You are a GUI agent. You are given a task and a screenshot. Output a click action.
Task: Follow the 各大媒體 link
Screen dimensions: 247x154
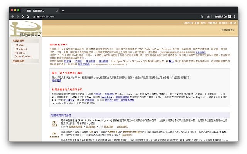[x=90, y=61]
